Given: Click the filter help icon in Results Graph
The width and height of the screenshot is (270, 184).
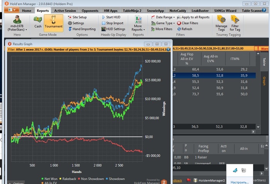Looking at the screenshot, I should pyautogui.click(x=168, y=50).
